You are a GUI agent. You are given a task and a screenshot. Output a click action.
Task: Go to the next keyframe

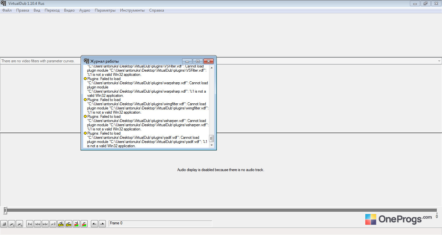coord(69,223)
